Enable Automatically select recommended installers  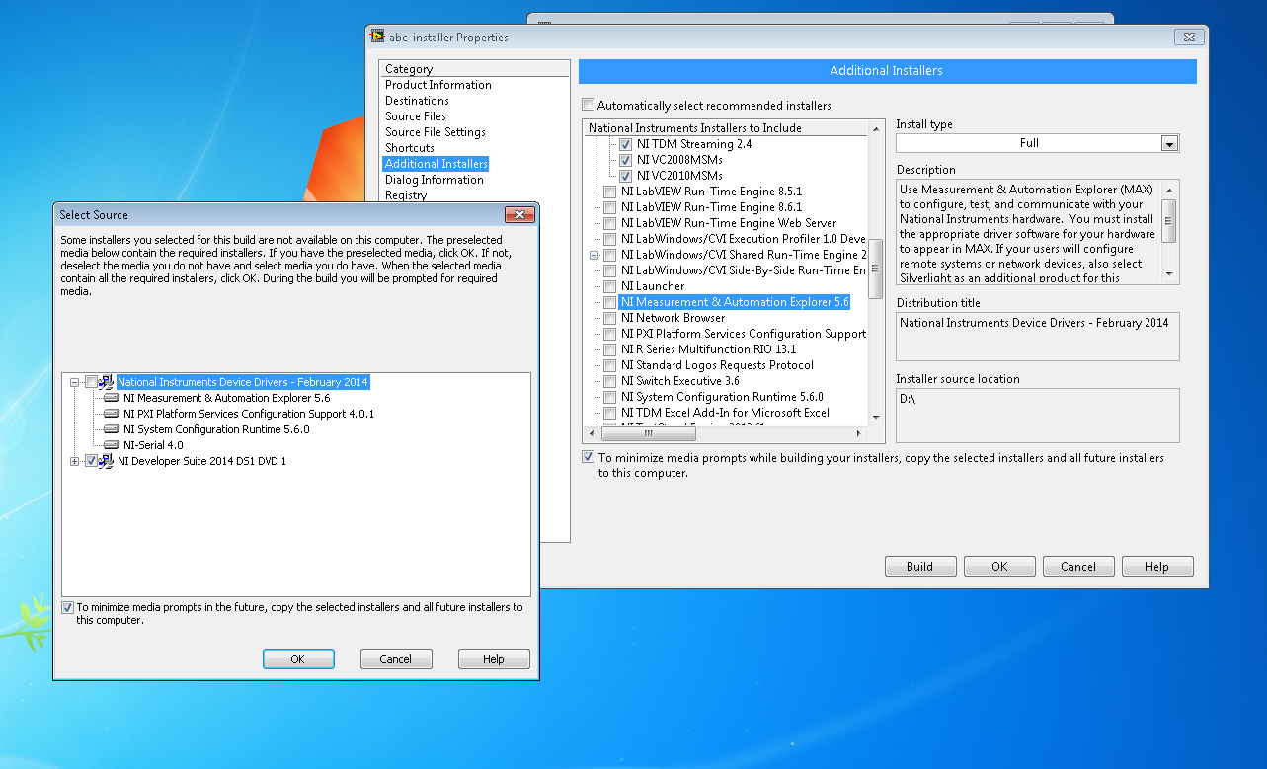589,105
